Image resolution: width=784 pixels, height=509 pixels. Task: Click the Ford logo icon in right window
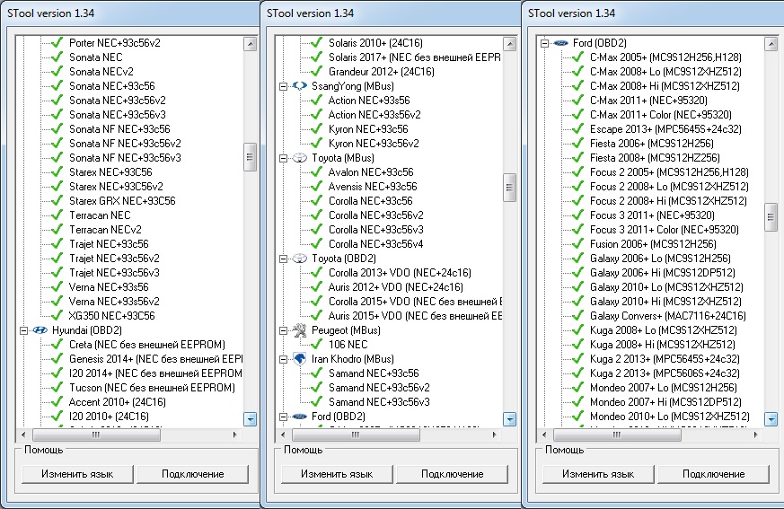[x=561, y=43]
